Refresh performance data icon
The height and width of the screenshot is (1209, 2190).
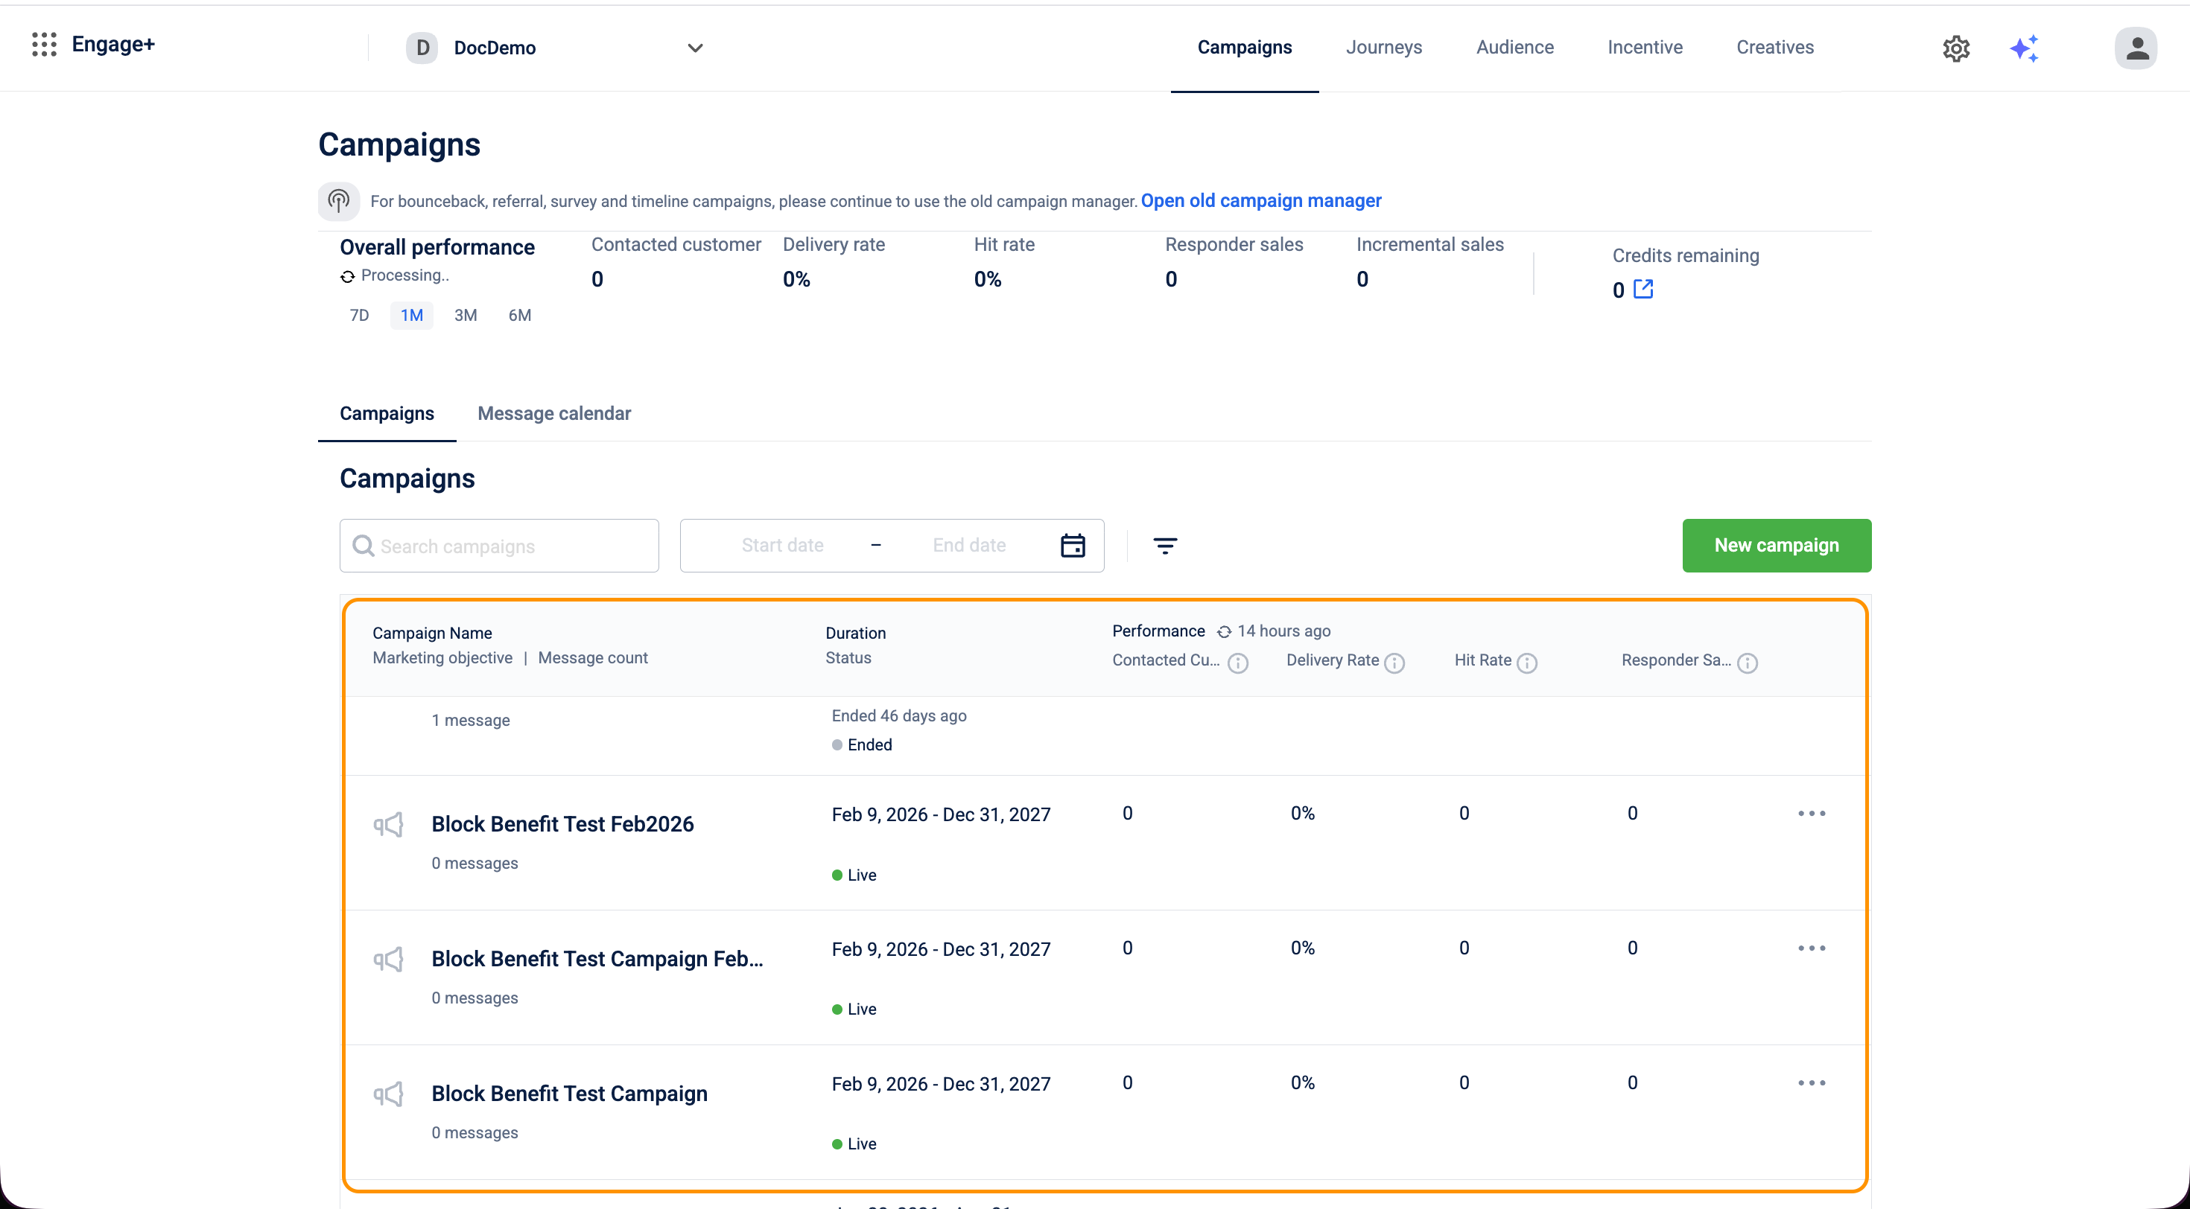click(x=1224, y=632)
